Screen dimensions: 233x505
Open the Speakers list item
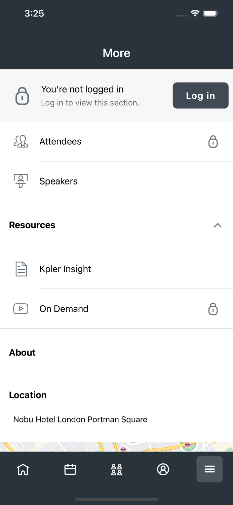point(59,181)
